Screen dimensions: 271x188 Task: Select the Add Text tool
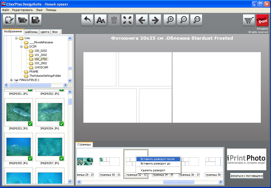click(x=101, y=20)
